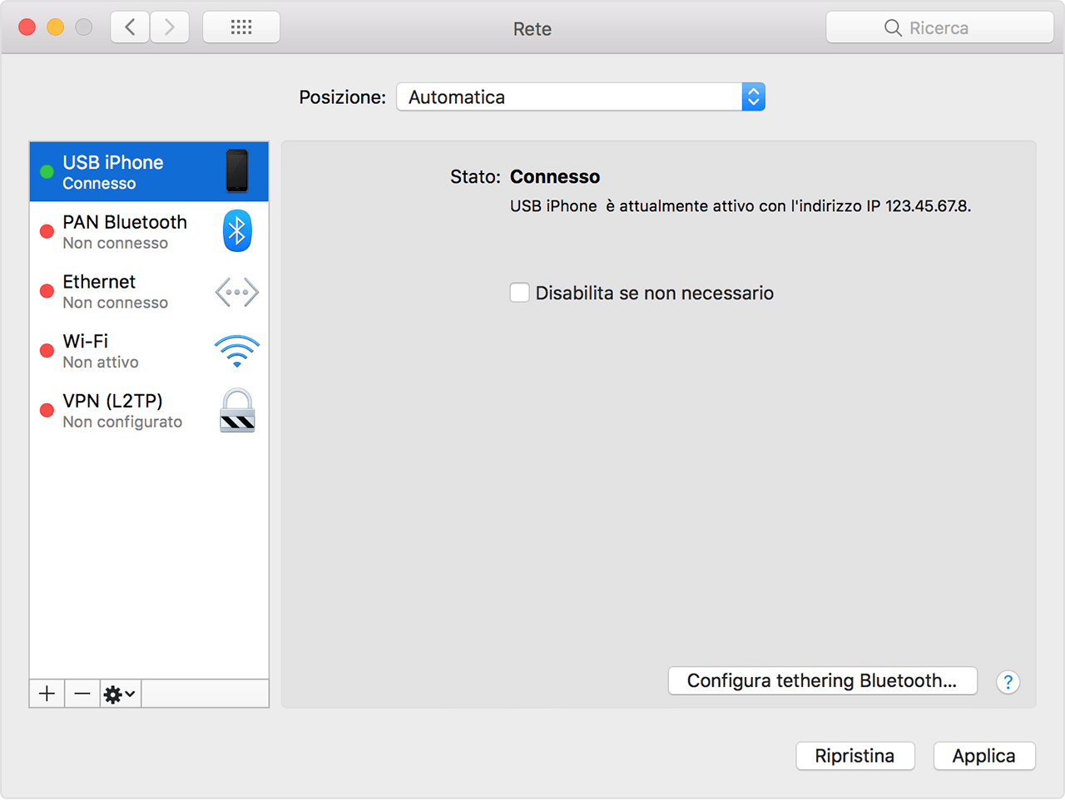Image resolution: width=1065 pixels, height=800 pixels.
Task: Click the Rete window title
Action: coord(532,29)
